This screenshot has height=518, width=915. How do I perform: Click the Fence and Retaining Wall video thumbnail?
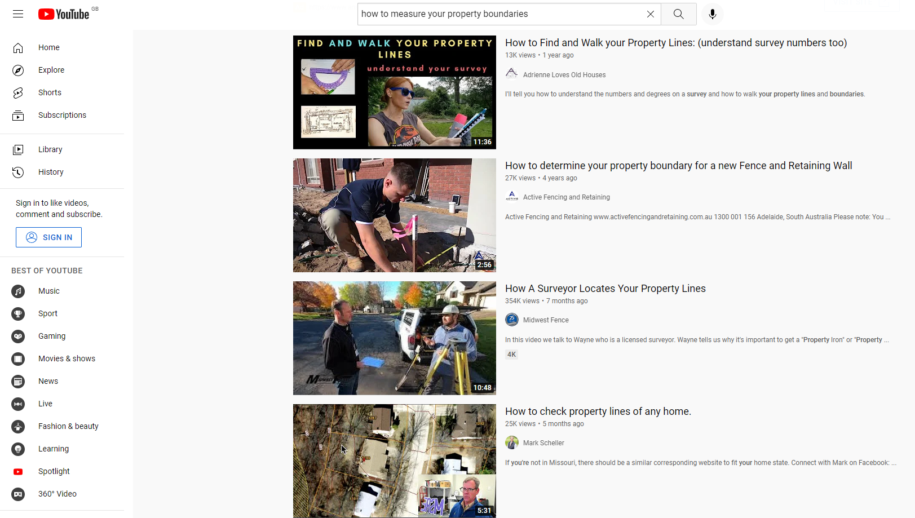click(x=395, y=215)
